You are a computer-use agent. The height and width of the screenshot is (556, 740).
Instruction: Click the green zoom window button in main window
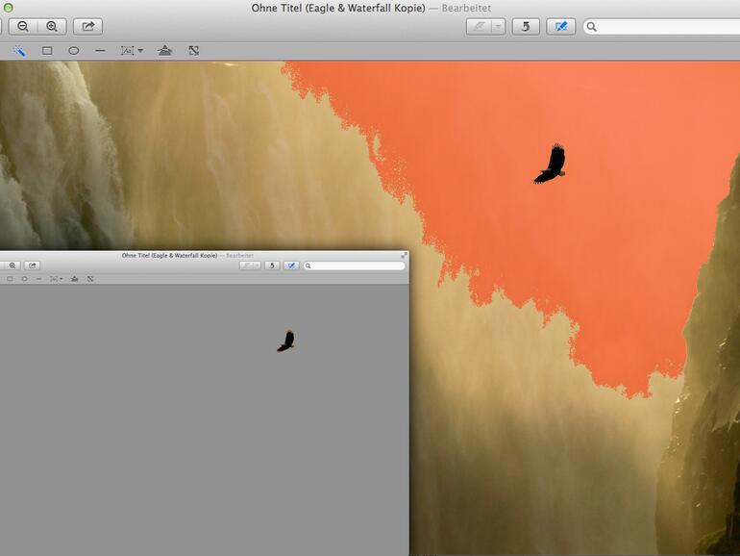tap(8, 8)
